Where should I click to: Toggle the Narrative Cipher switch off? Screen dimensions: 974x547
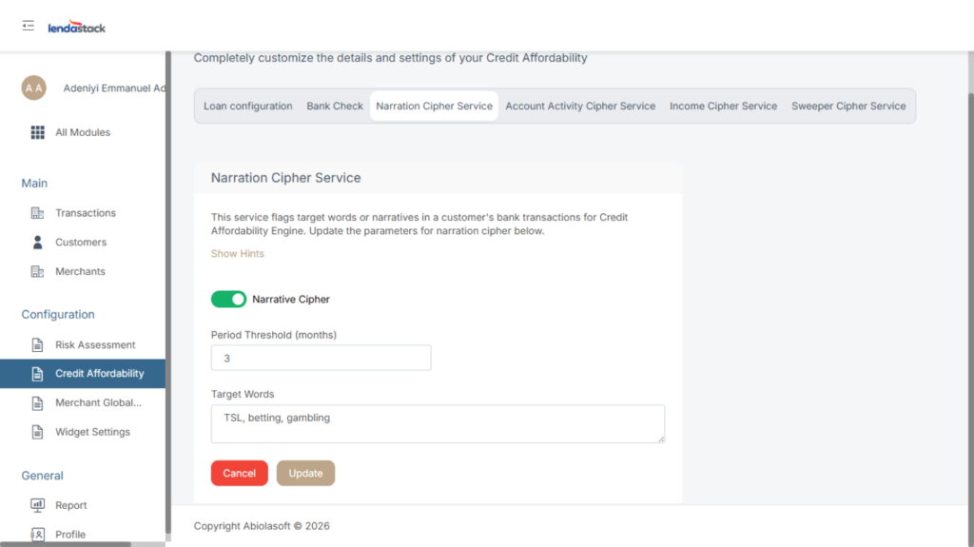tap(228, 300)
